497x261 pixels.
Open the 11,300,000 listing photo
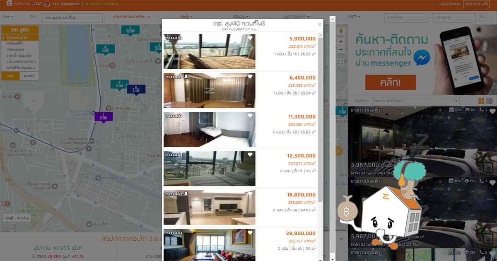click(209, 129)
